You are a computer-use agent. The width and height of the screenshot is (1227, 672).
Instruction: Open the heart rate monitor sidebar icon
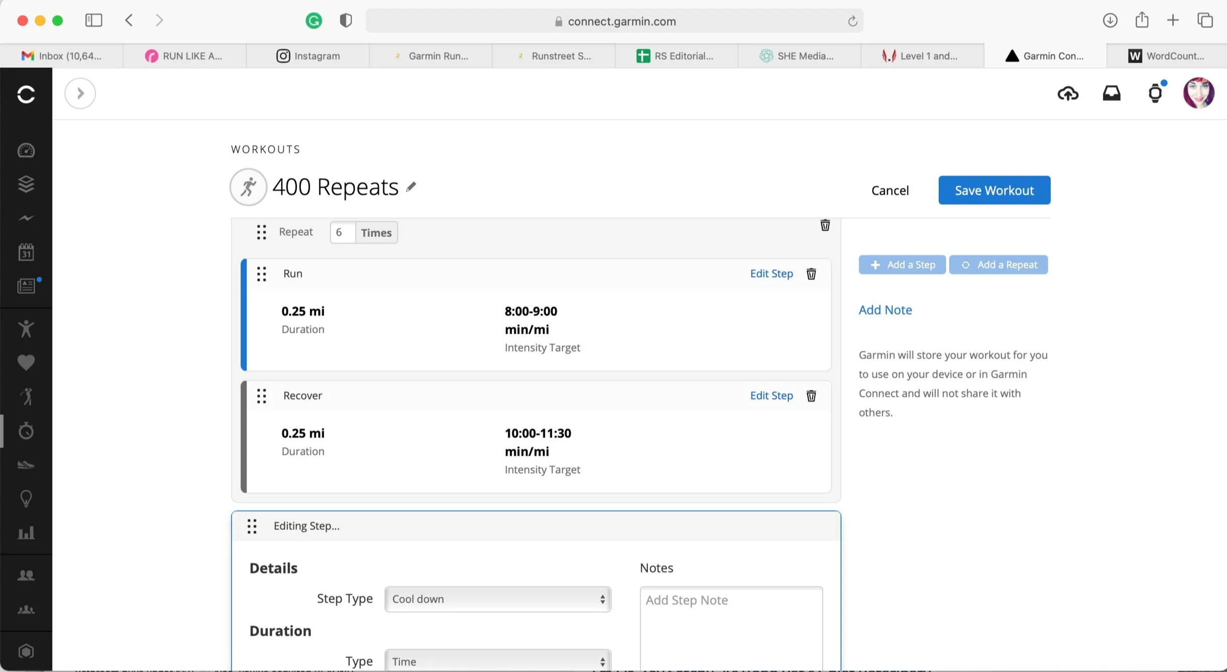[27, 362]
